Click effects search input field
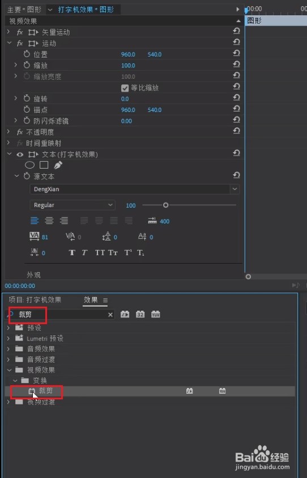 pyautogui.click(x=61, y=315)
